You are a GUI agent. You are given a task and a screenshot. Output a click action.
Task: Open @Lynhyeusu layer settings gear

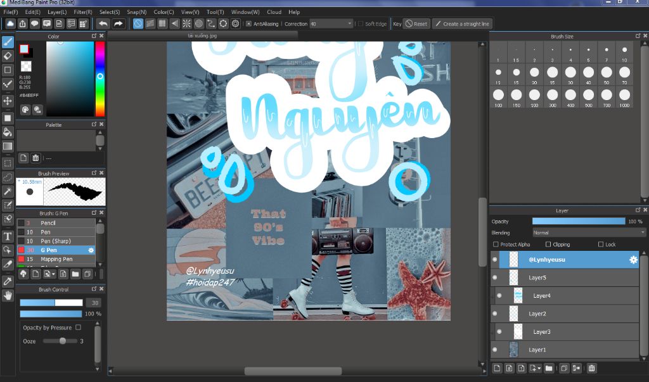tap(633, 260)
